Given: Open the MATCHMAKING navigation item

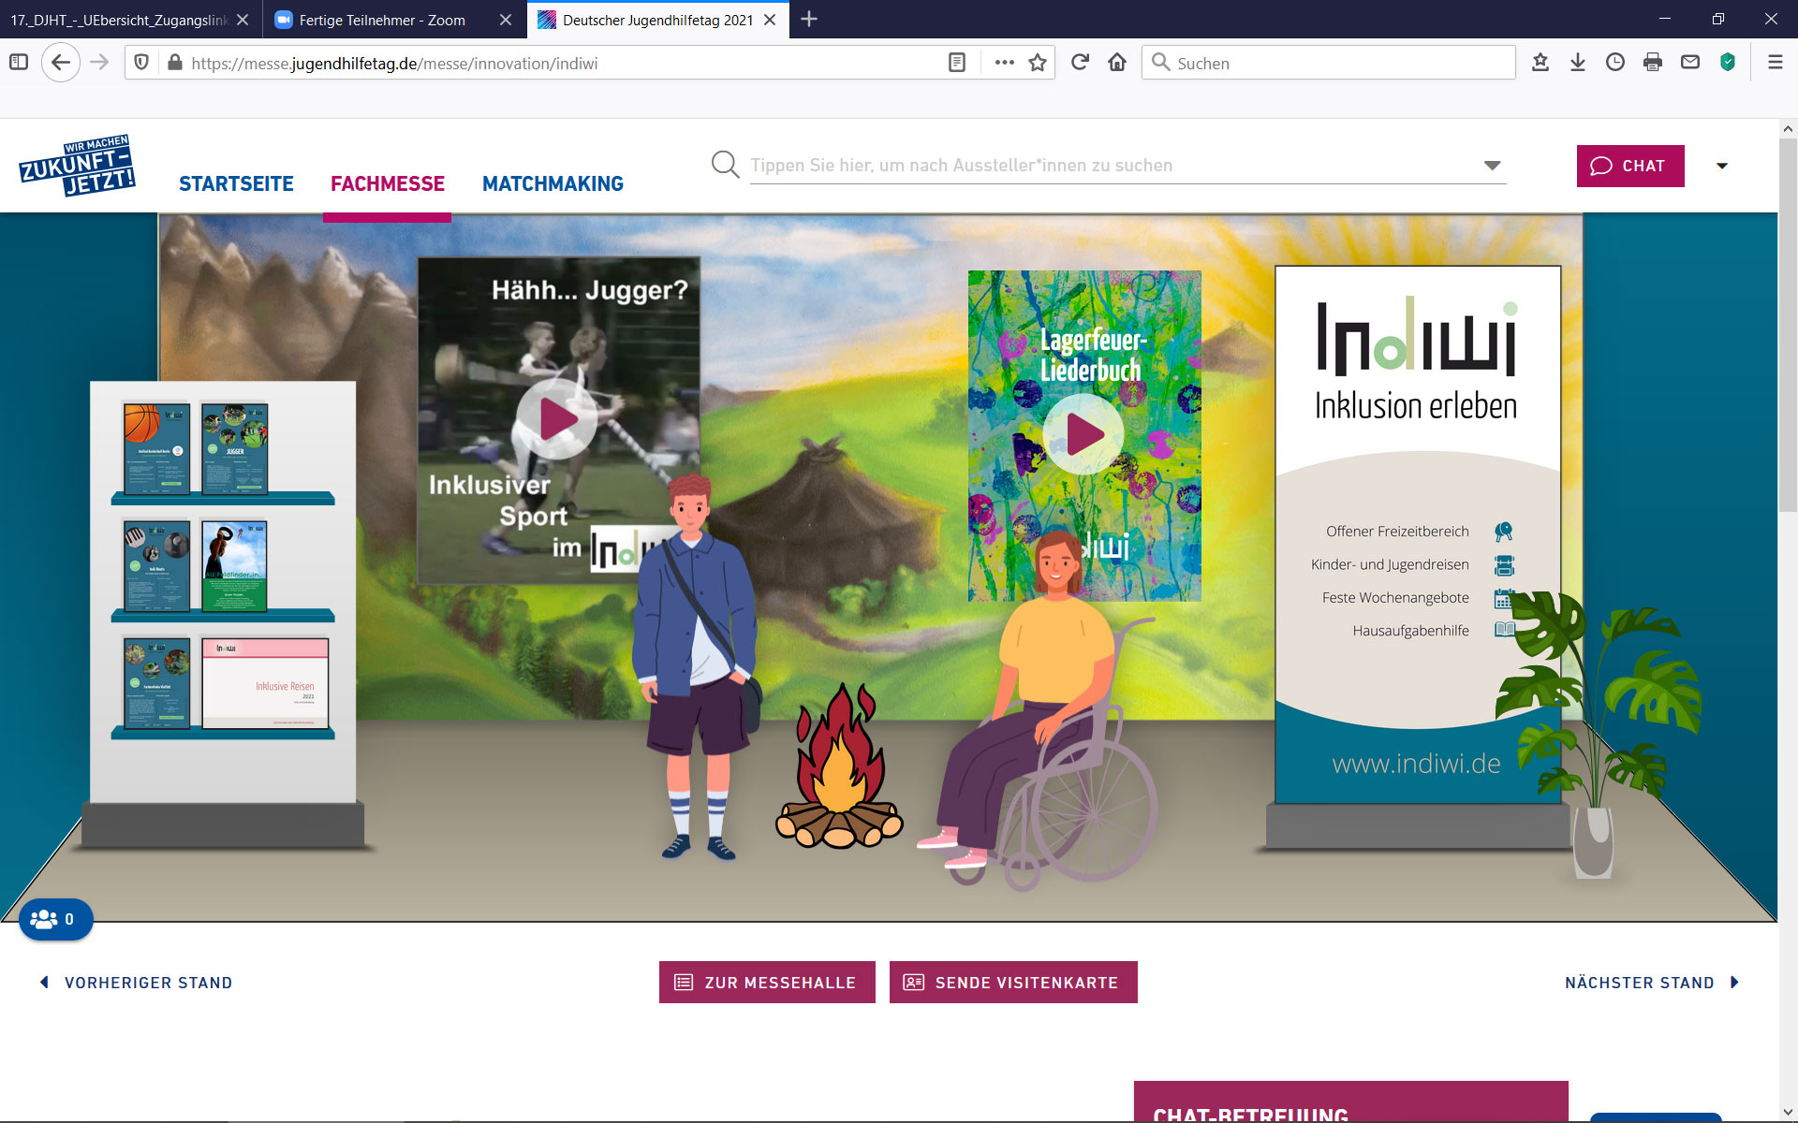Looking at the screenshot, I should 553,183.
